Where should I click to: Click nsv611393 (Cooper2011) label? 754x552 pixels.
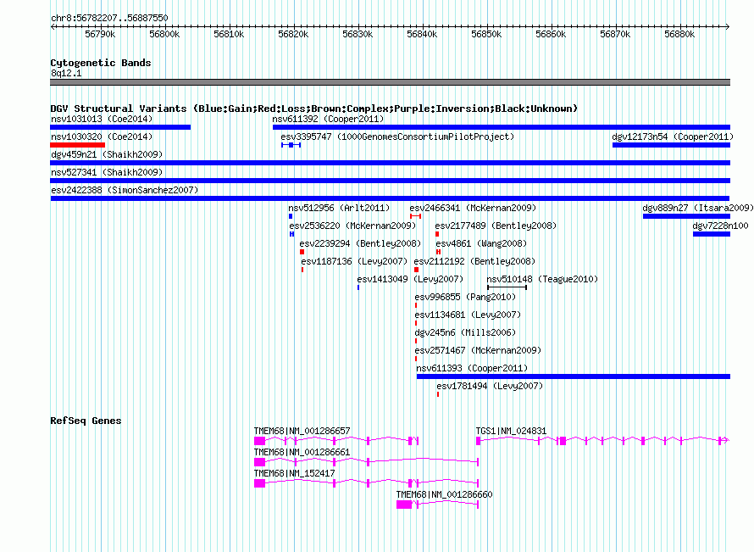472,368
